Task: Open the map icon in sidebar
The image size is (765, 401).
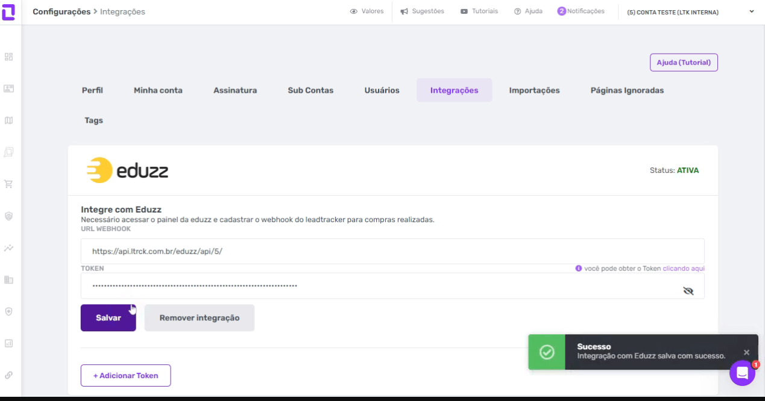Action: pos(8,120)
